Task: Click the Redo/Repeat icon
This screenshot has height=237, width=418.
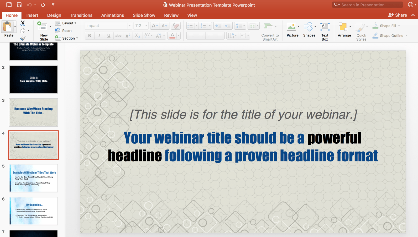Action: 43,5
